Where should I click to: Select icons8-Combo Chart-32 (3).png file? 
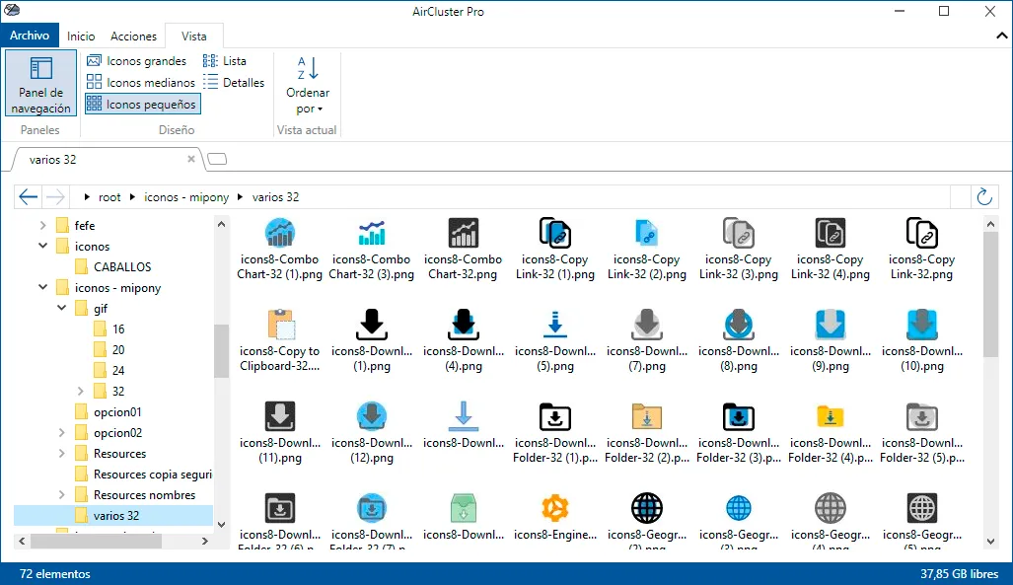tap(372, 250)
